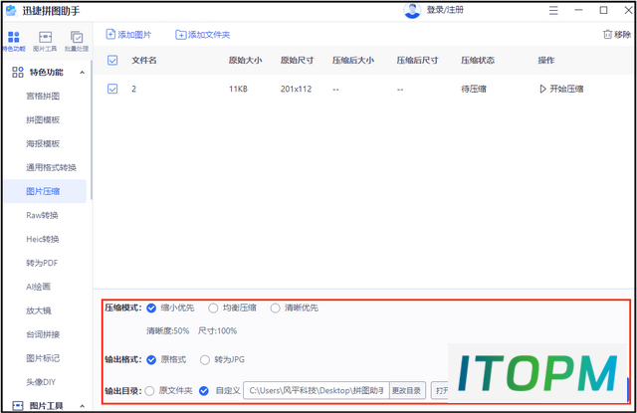
Task: Click the 原始大小 column header
Action: point(245,60)
